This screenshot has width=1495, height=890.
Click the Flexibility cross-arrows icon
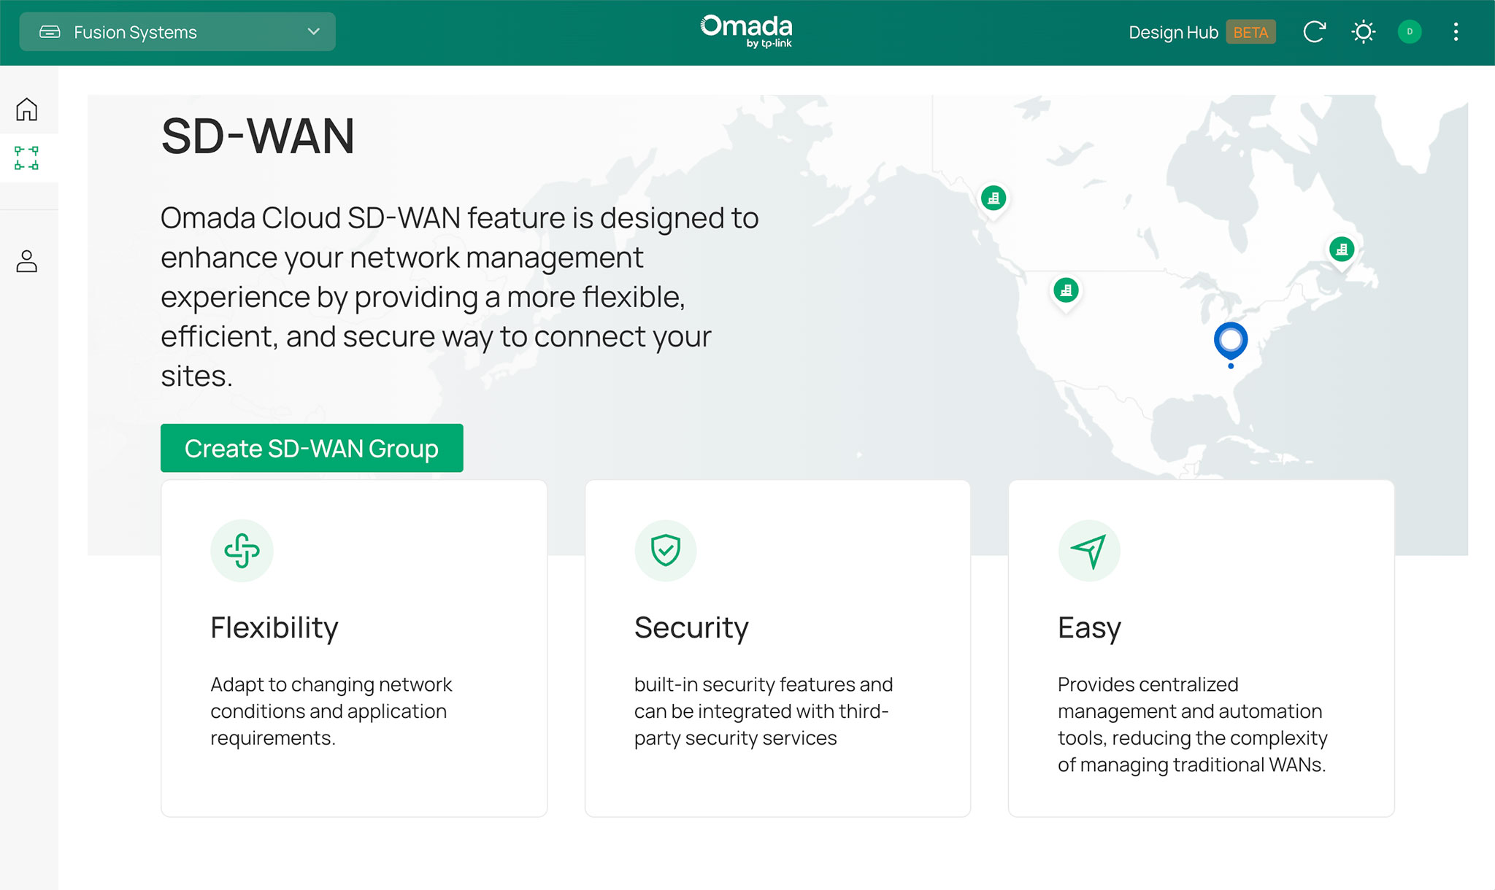pyautogui.click(x=242, y=551)
